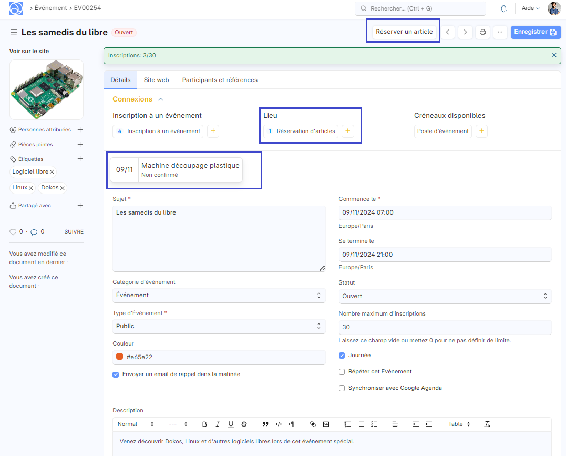Click the print document icon

pyautogui.click(x=482, y=32)
